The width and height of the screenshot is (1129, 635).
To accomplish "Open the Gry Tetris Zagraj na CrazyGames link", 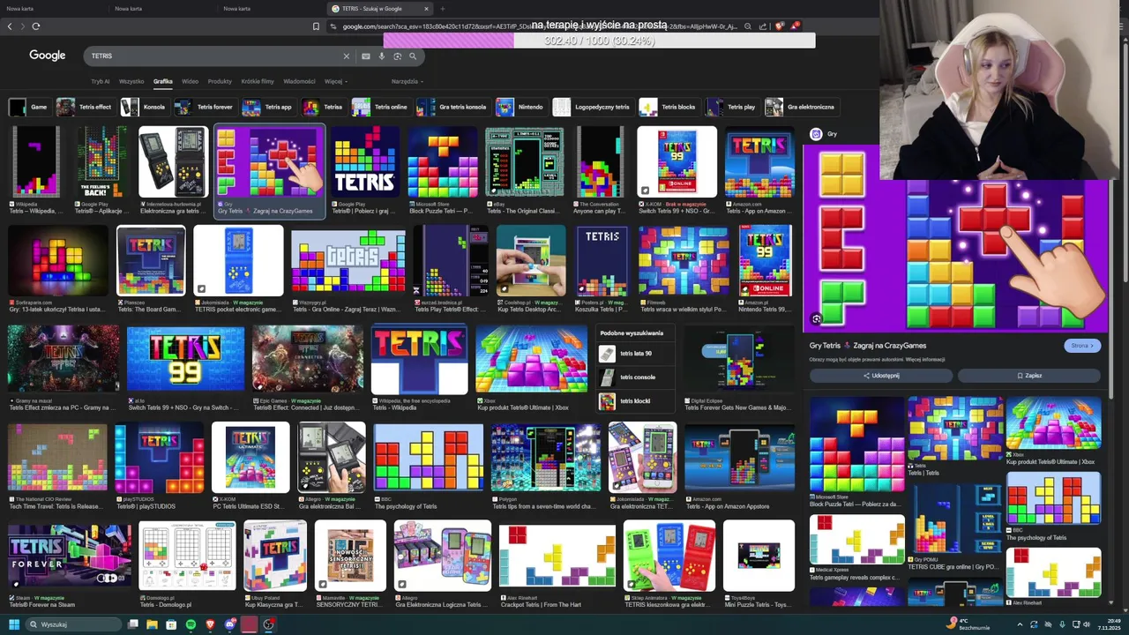I will coord(868,346).
